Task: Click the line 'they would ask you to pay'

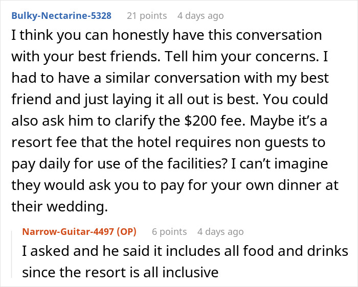Action: coord(175,185)
